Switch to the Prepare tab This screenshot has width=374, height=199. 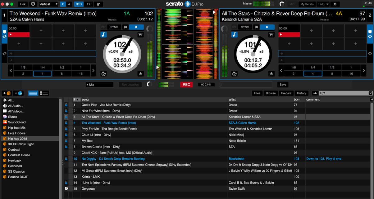(x=286, y=93)
